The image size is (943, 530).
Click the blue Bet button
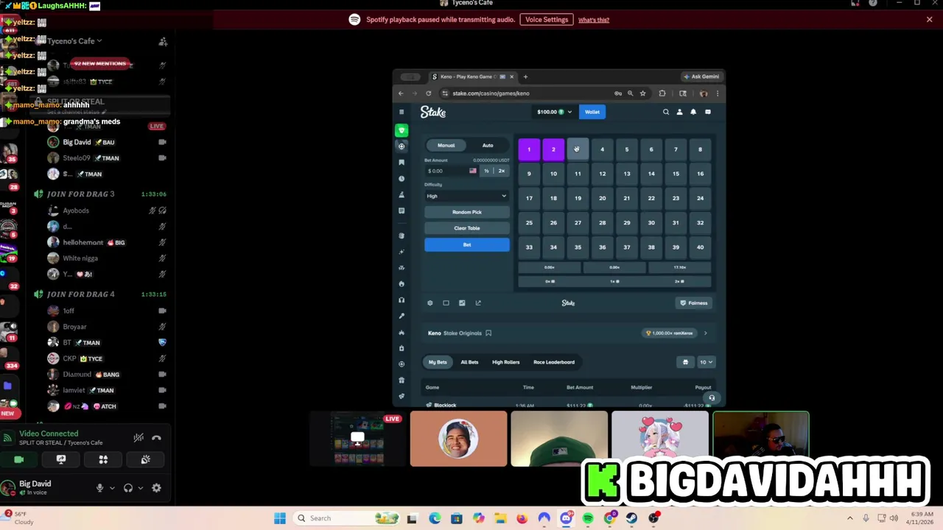[x=466, y=244]
